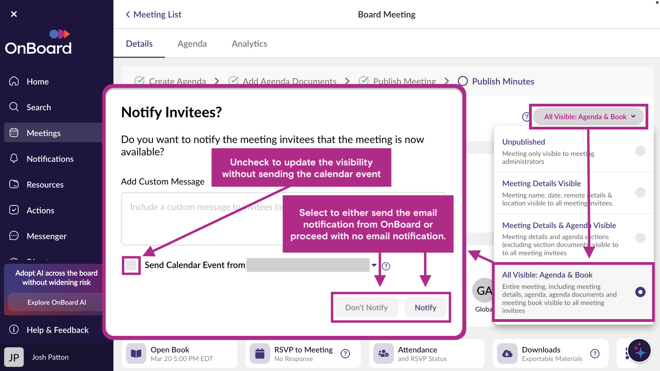
Task: Click help icon beside calendar event dropdown
Action: click(386, 266)
